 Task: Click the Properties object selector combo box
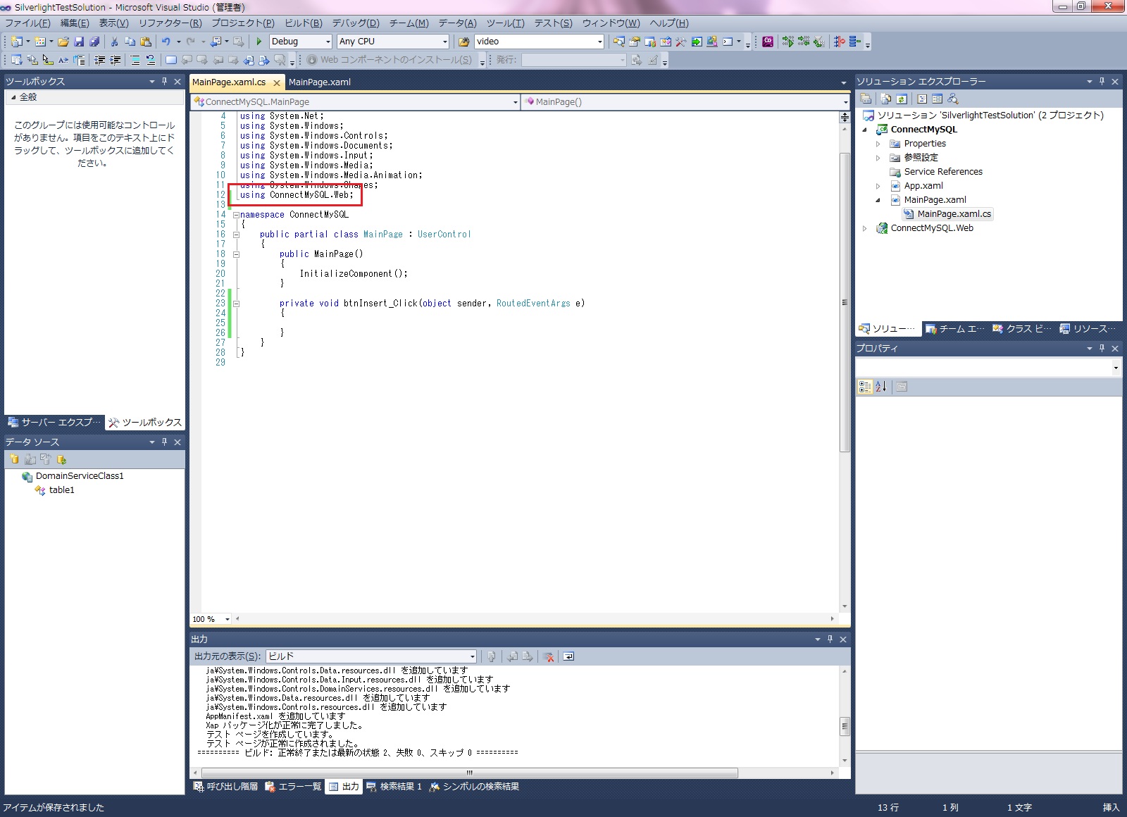[x=988, y=367]
